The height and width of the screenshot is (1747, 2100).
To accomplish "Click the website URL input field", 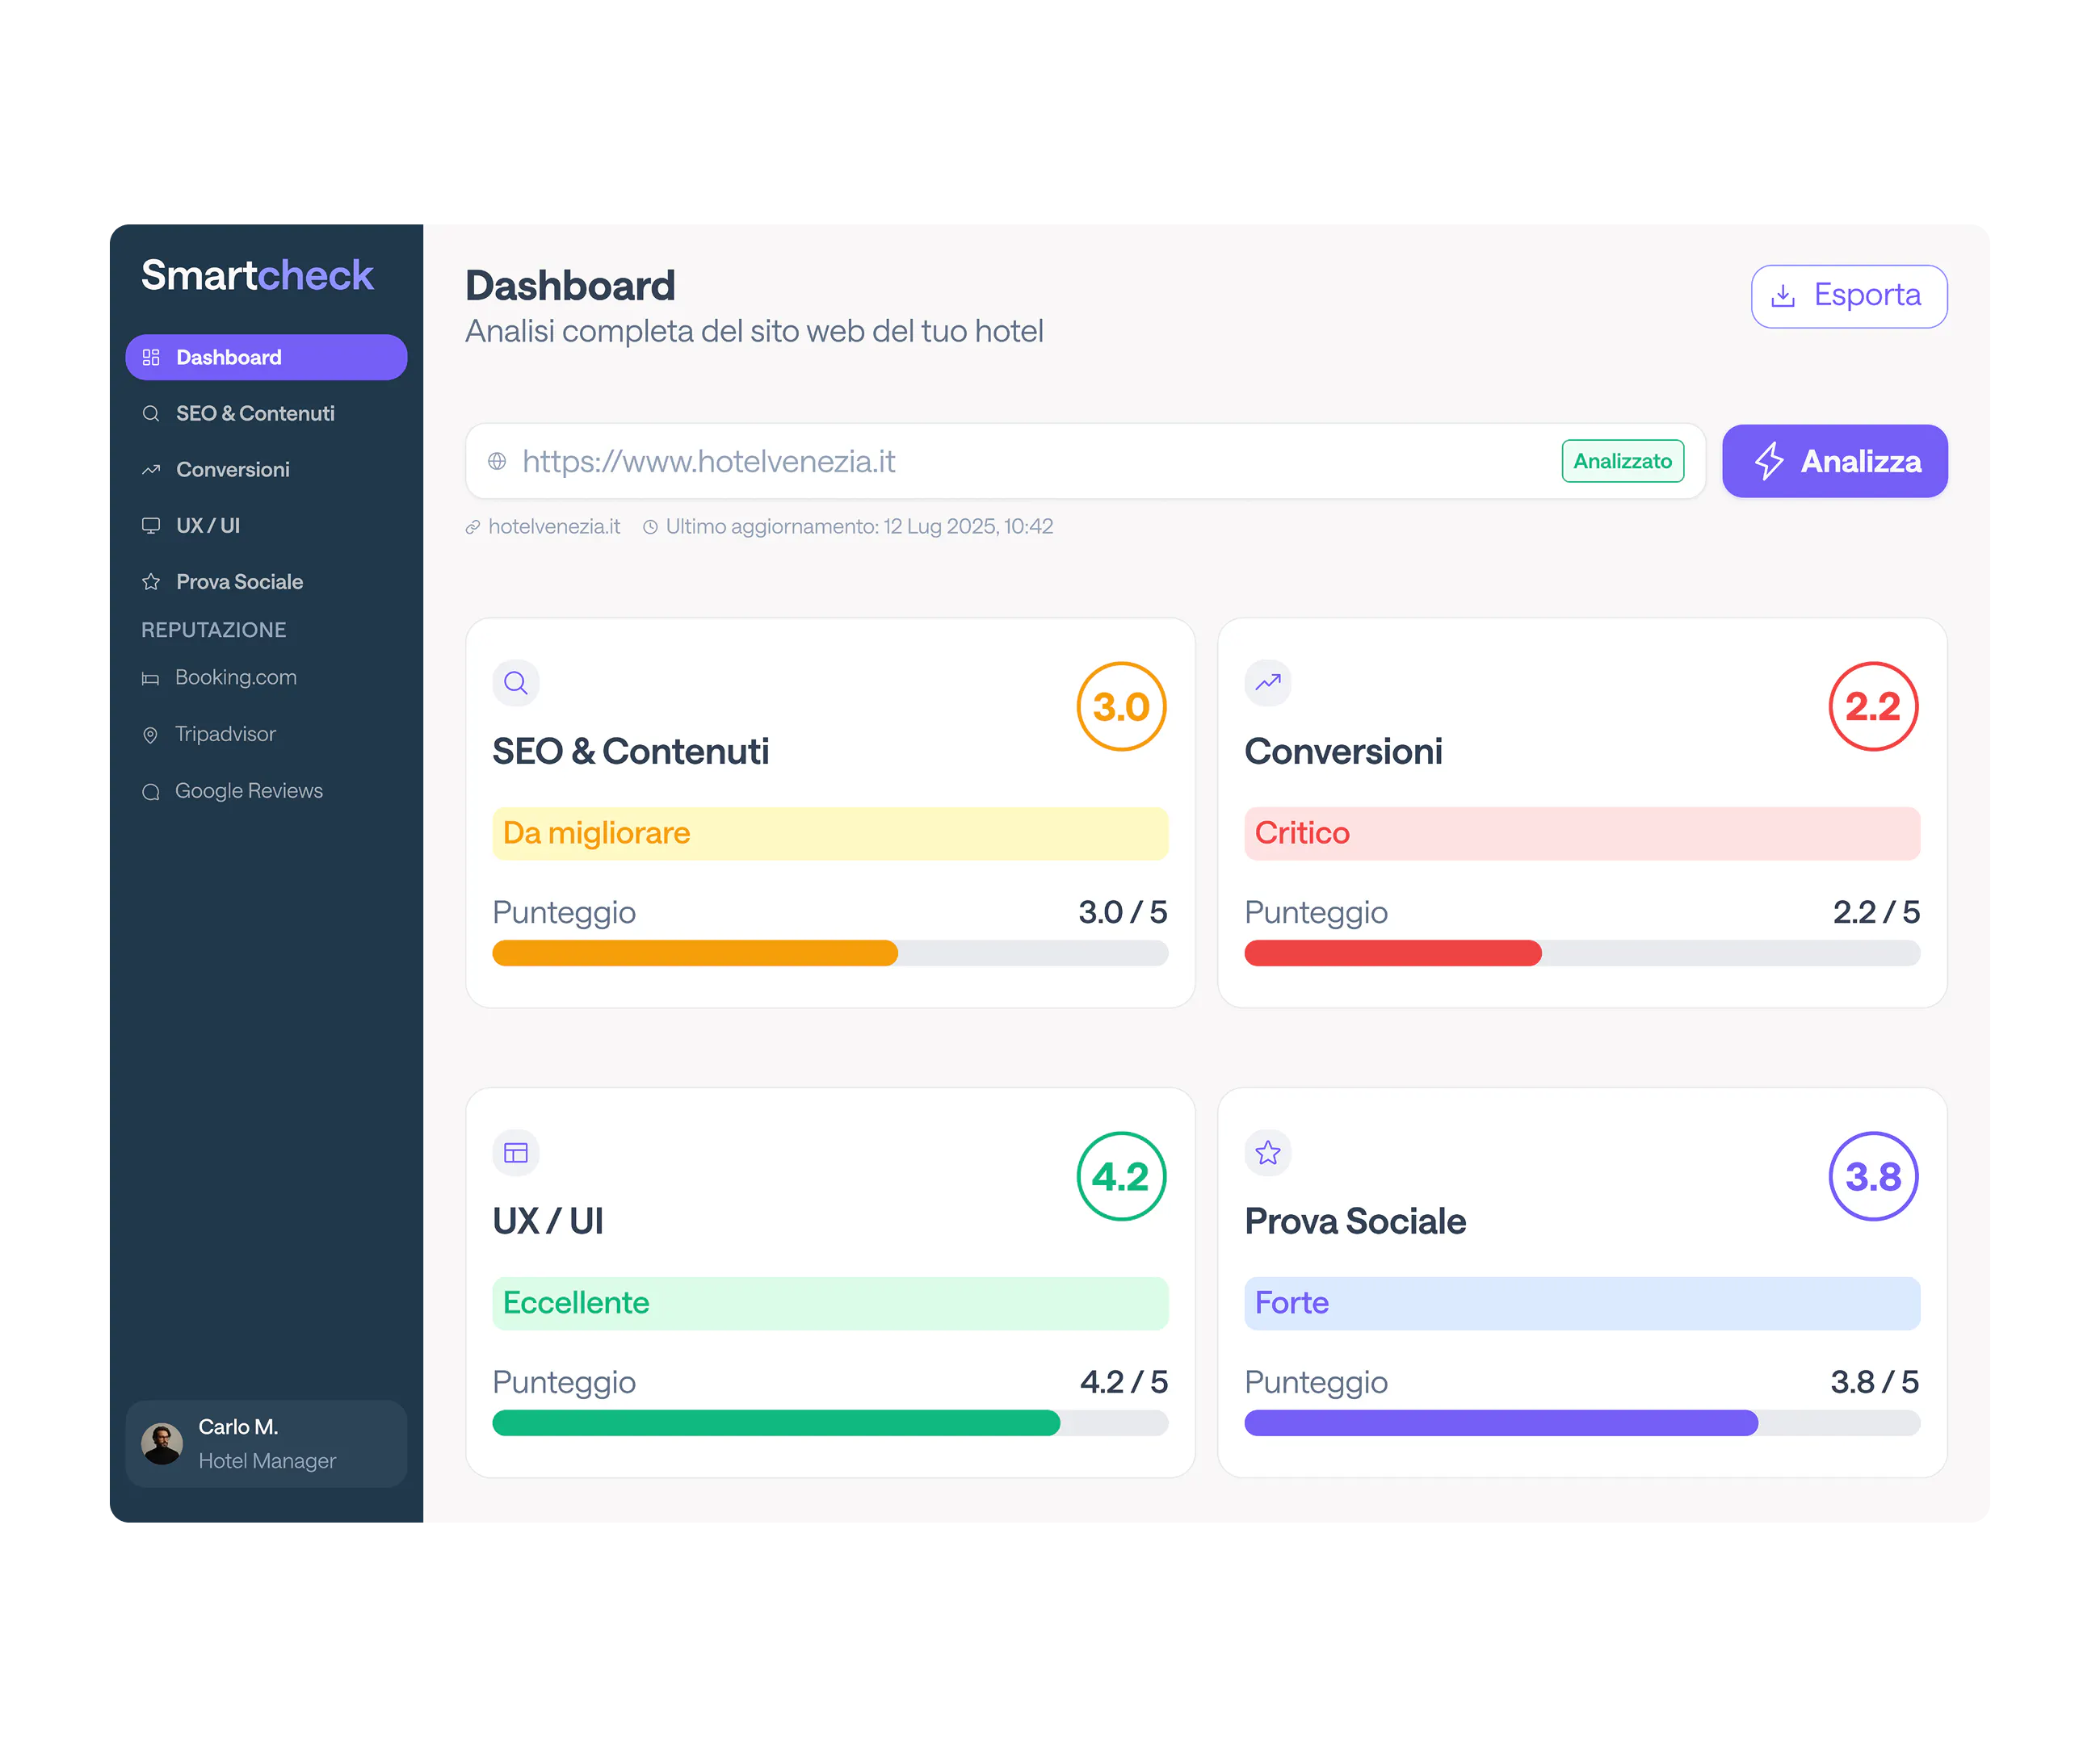I will [x=1085, y=461].
